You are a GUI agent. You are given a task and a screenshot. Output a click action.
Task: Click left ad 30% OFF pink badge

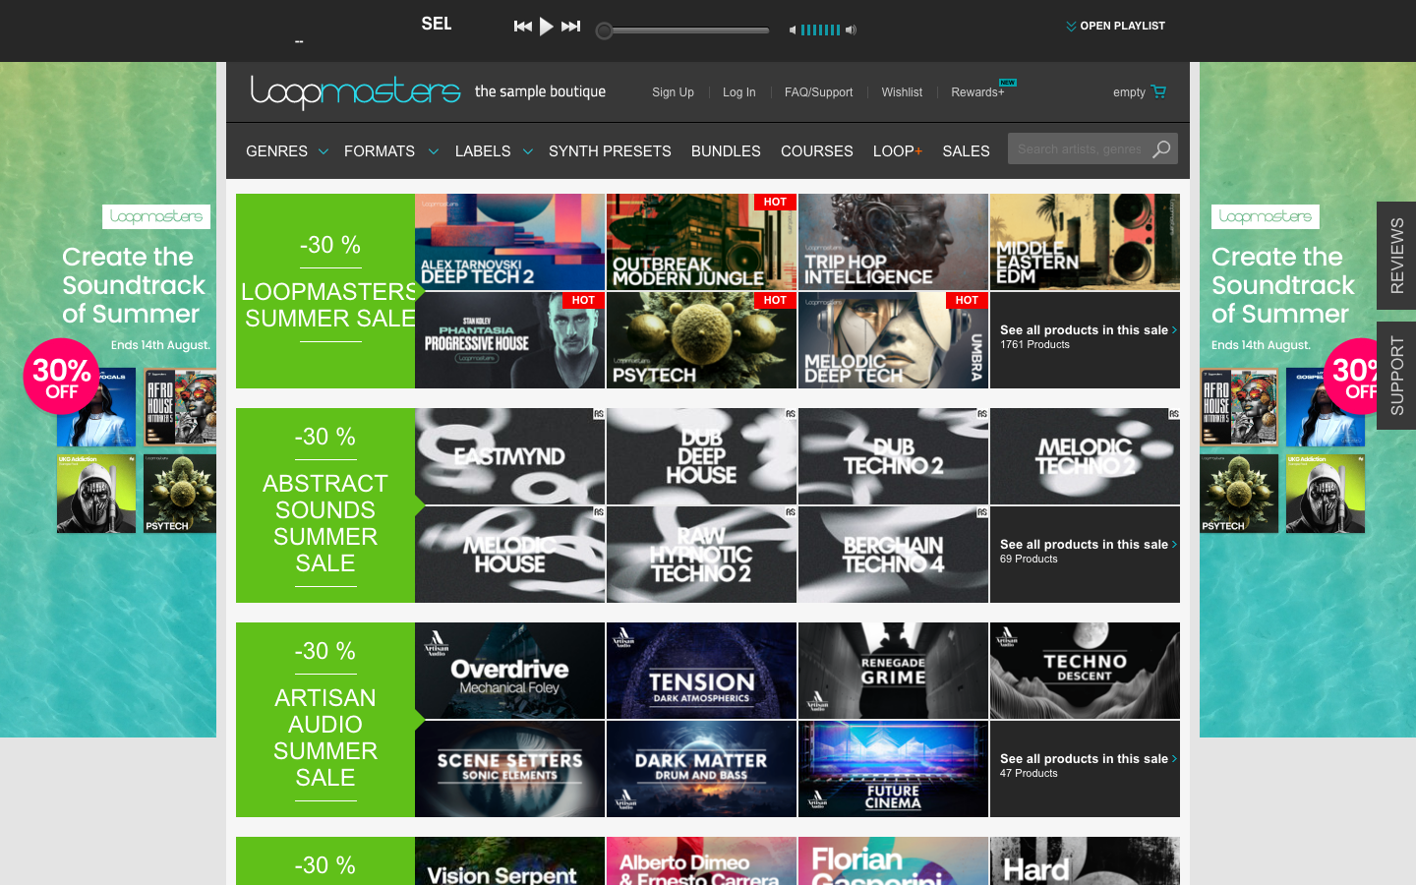[61, 377]
